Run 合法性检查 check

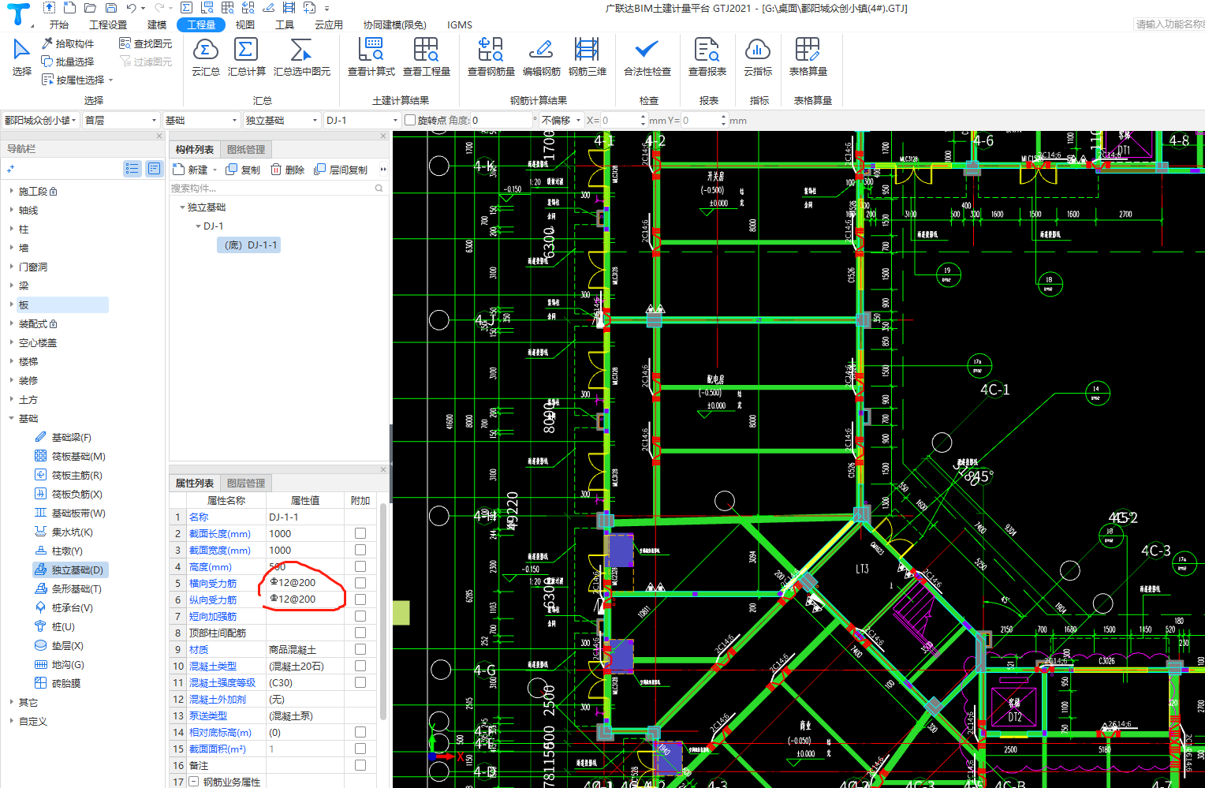(x=647, y=57)
